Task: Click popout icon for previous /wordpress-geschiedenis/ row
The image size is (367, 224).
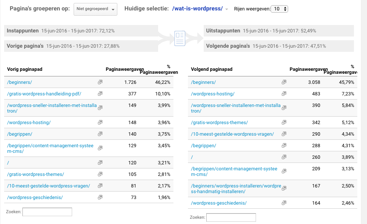Action: (100, 197)
